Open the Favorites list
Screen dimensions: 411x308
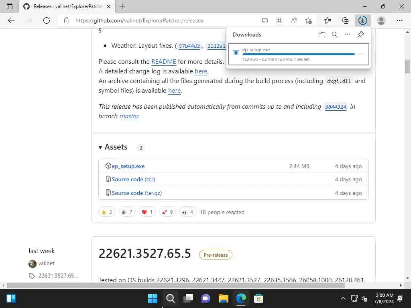[328, 20]
